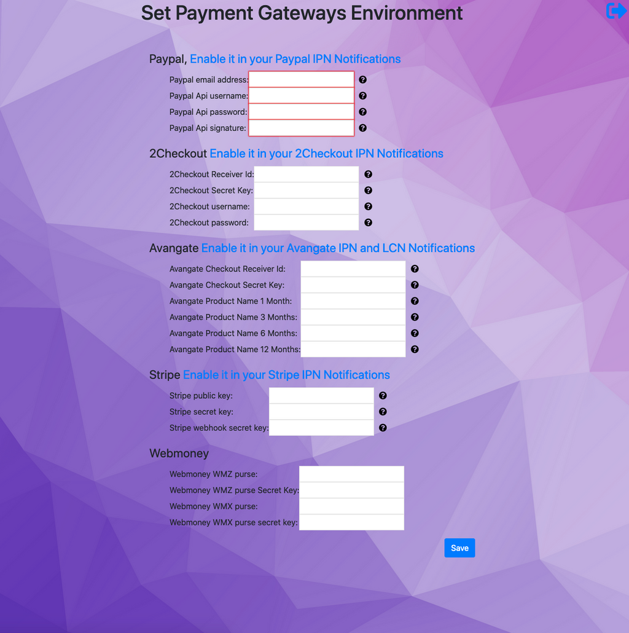
Task: Focus the Stripe webhook secret key field
Action: click(321, 428)
